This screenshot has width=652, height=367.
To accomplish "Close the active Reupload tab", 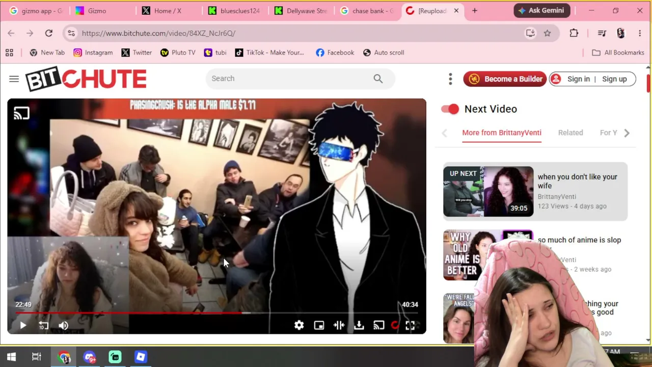I will pos(456,11).
